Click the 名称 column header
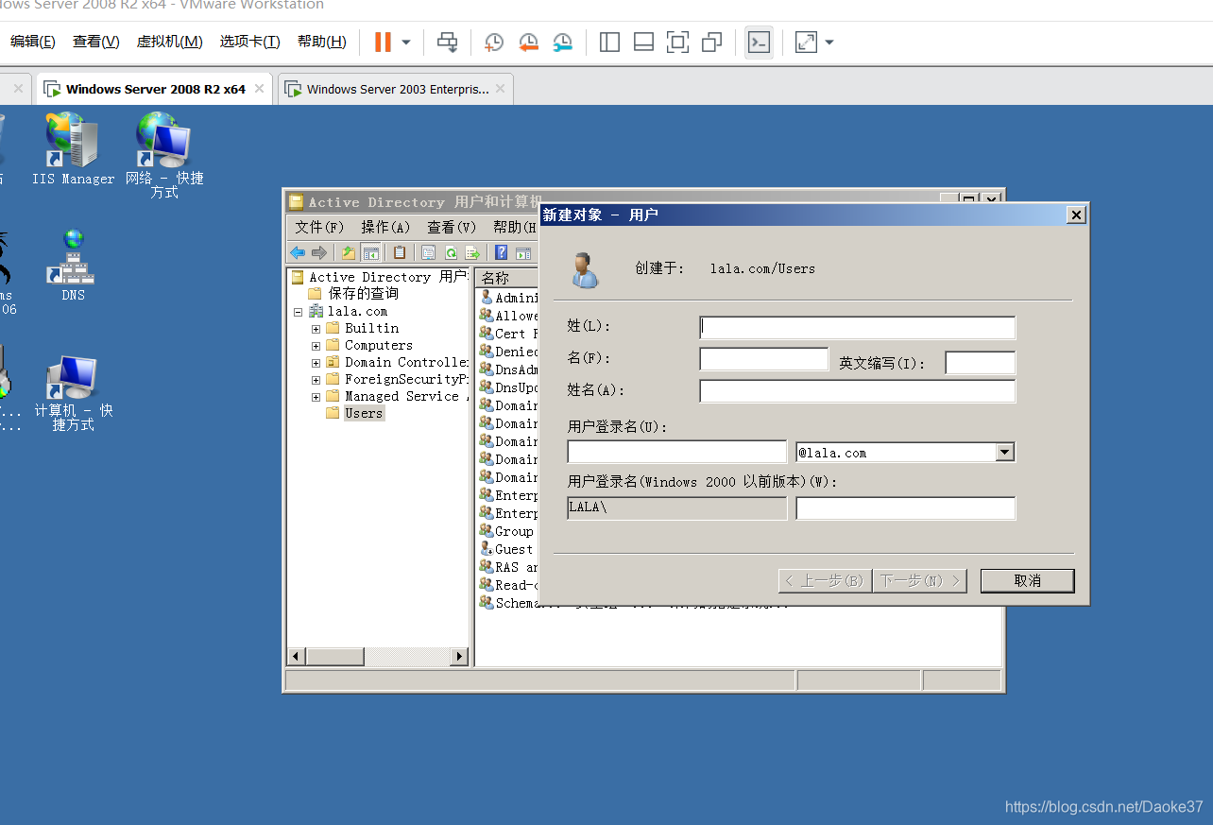Image resolution: width=1213 pixels, height=825 pixels. (505, 278)
